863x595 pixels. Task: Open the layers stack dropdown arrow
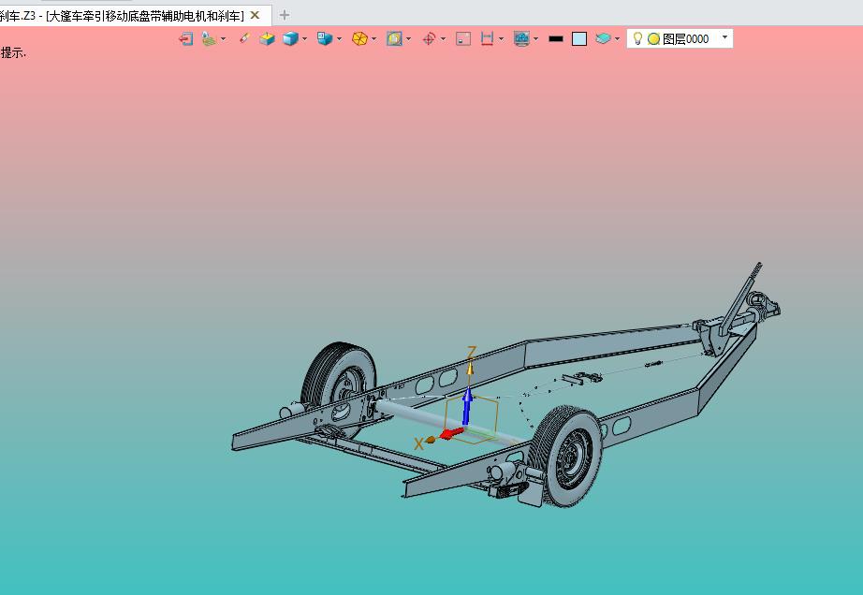[617, 39]
